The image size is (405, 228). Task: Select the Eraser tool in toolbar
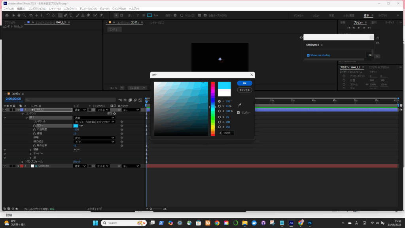tap(89, 15)
